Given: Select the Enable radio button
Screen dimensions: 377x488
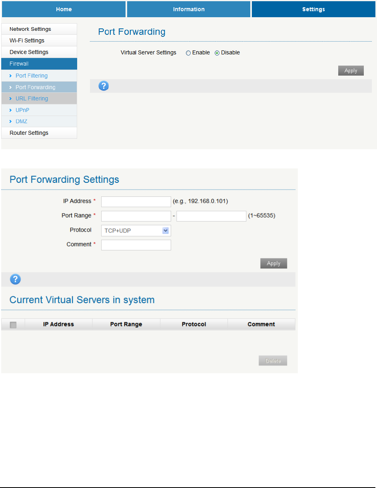Looking at the screenshot, I should 188,53.
